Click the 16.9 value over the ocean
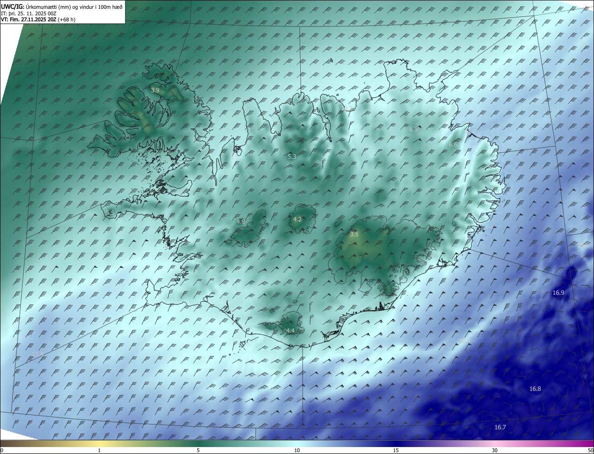This screenshot has height=454, width=594. point(558,292)
